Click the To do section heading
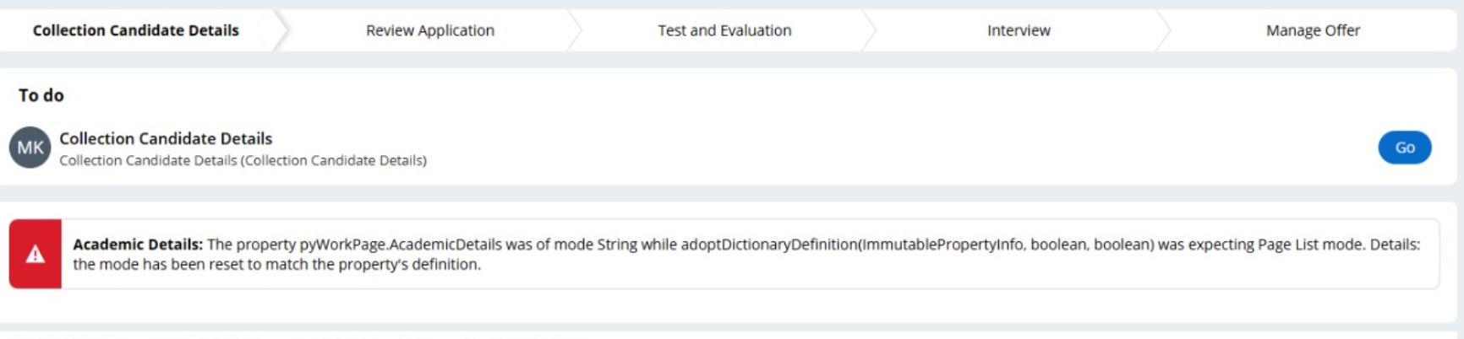 click(x=41, y=95)
